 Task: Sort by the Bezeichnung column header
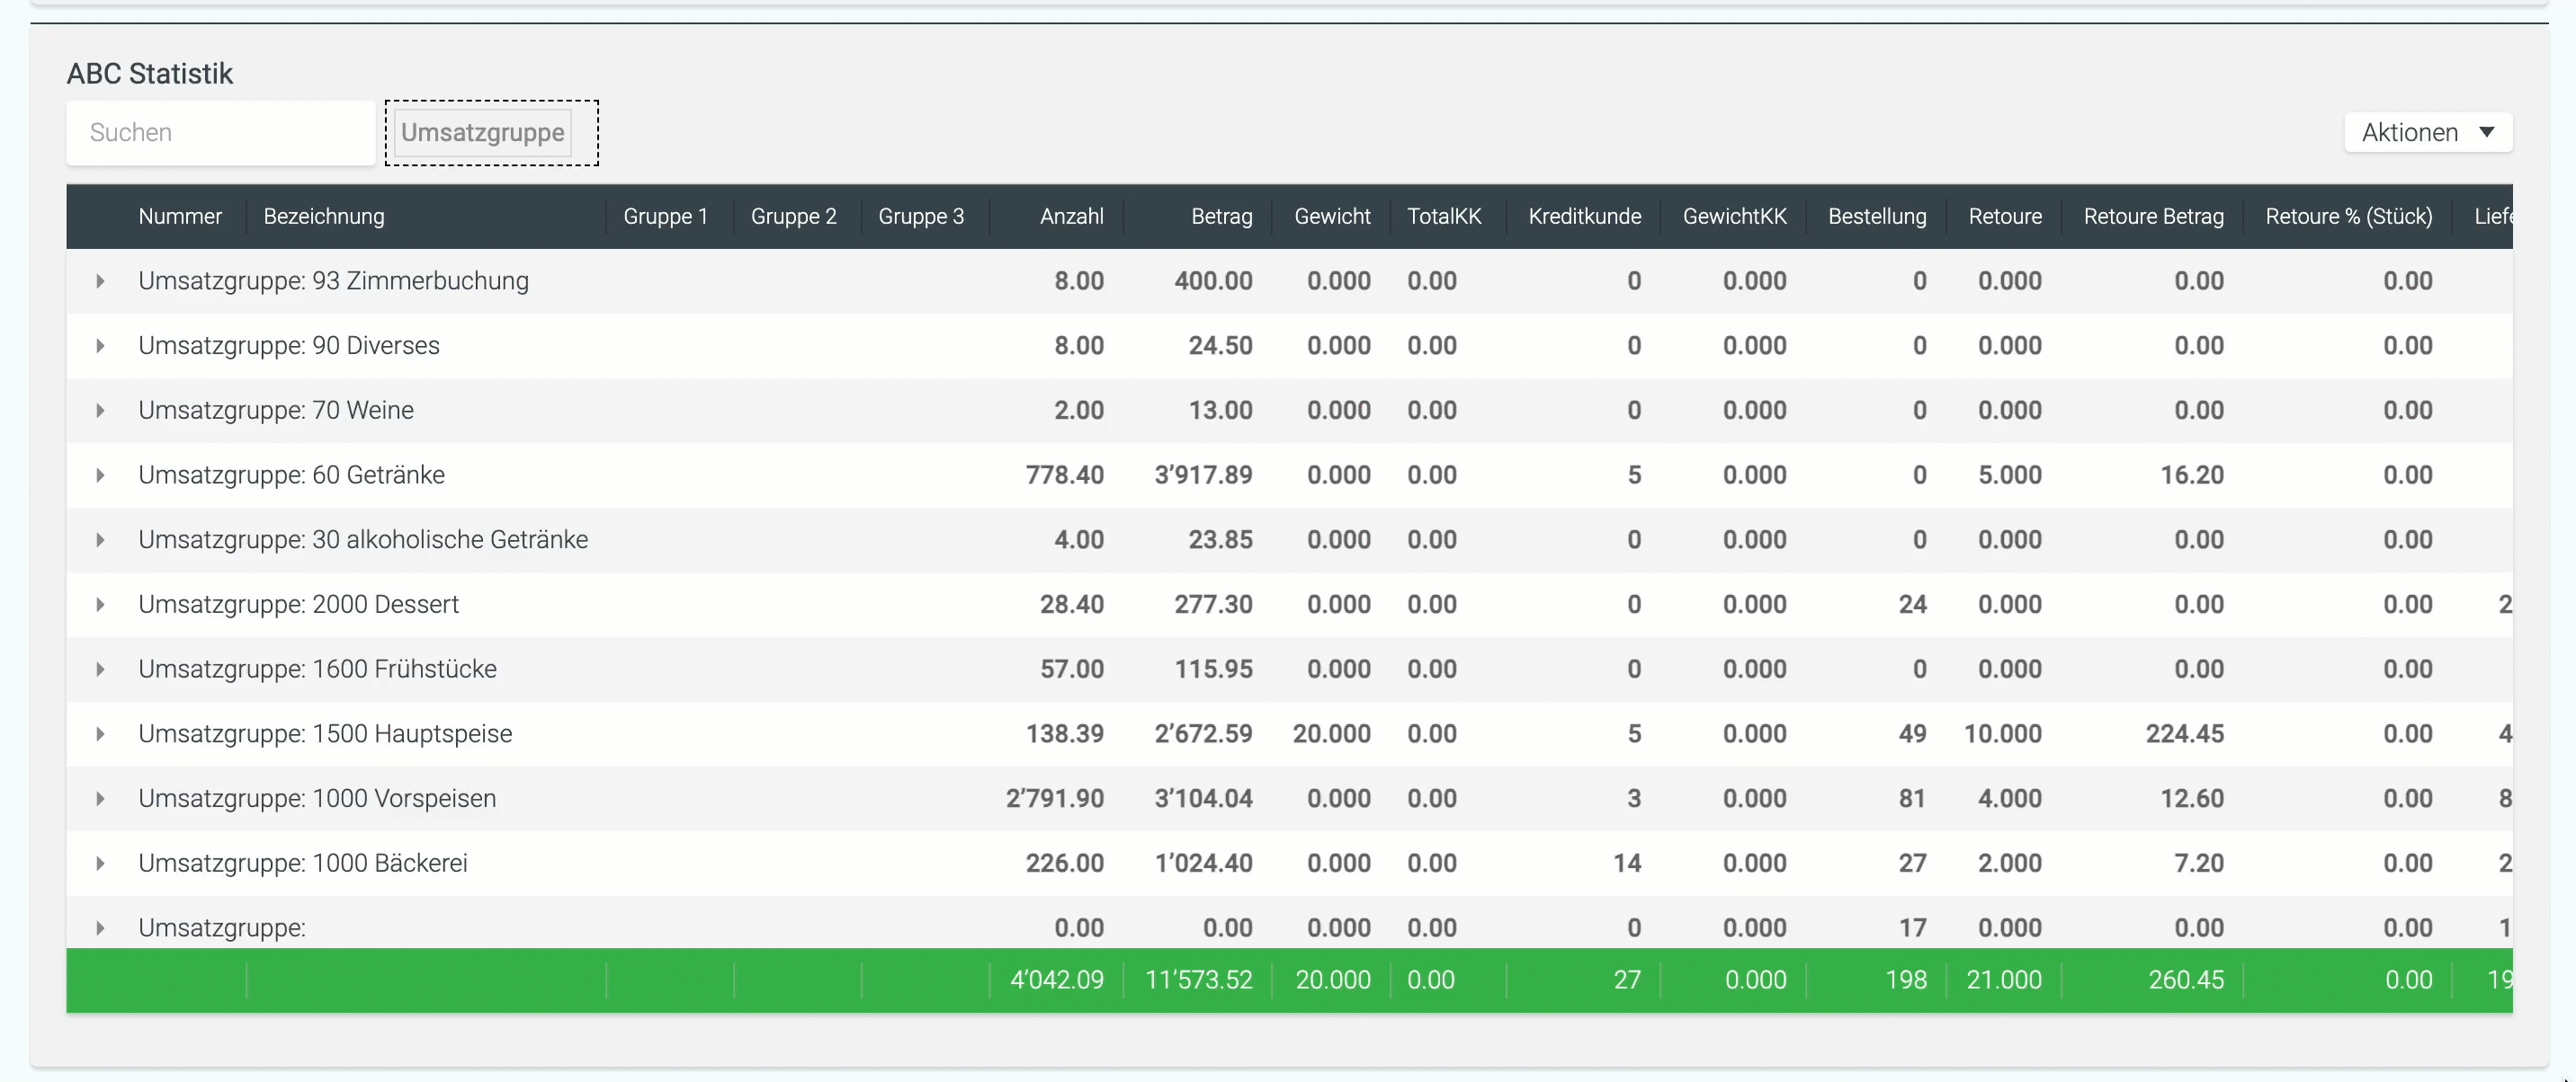pos(323,217)
